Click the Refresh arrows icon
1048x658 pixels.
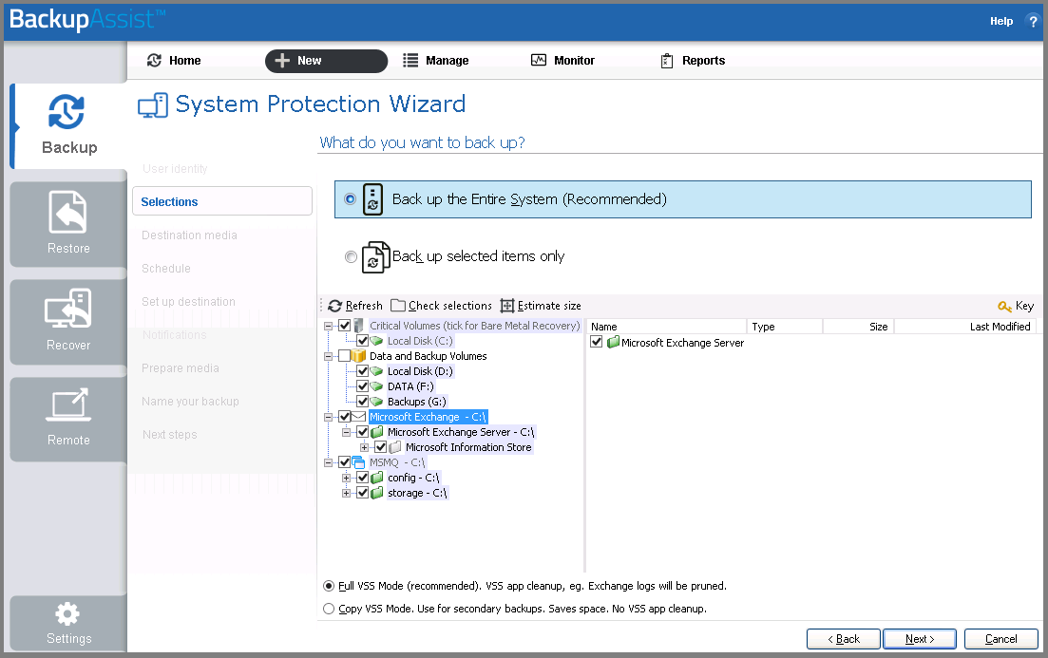click(334, 306)
